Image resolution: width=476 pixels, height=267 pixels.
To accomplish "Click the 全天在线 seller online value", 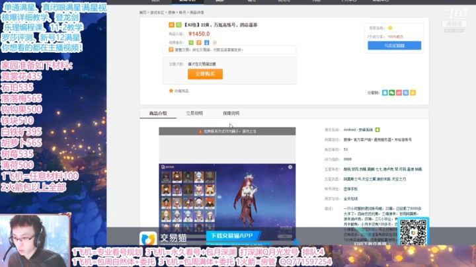I will (x=350, y=199).
